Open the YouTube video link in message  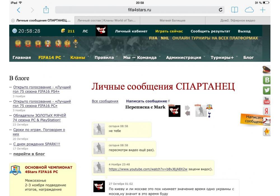pos(148,169)
